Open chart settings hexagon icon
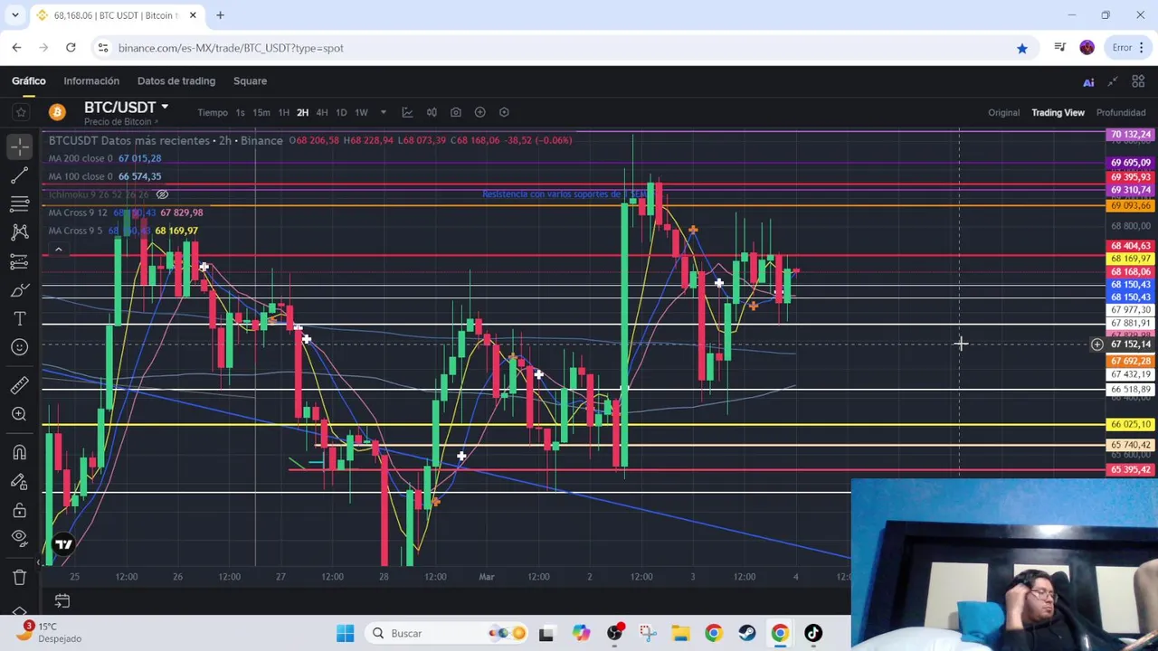 point(504,112)
